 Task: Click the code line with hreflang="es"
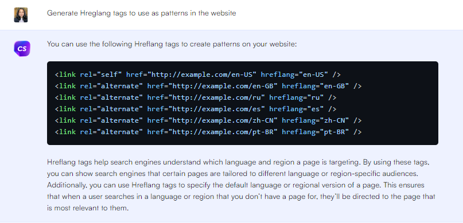[196, 109]
